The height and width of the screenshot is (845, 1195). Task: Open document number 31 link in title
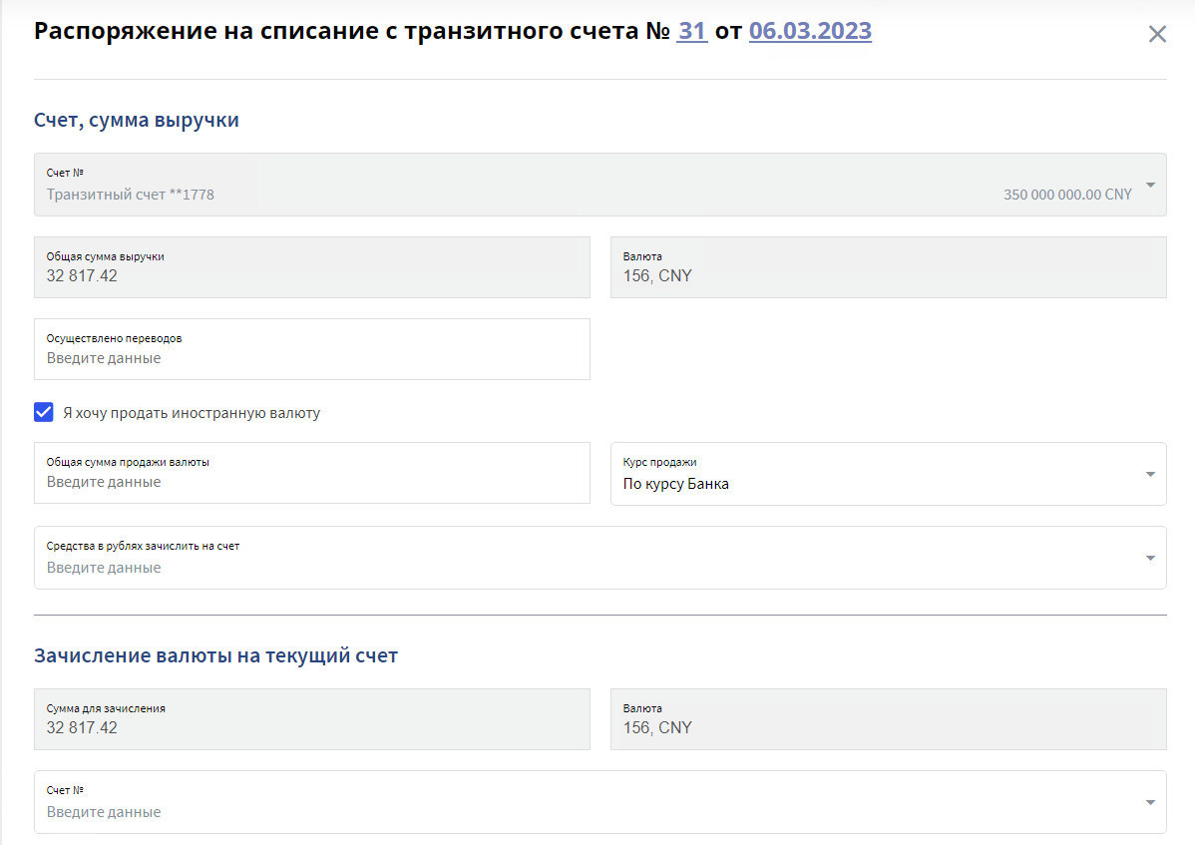[692, 31]
